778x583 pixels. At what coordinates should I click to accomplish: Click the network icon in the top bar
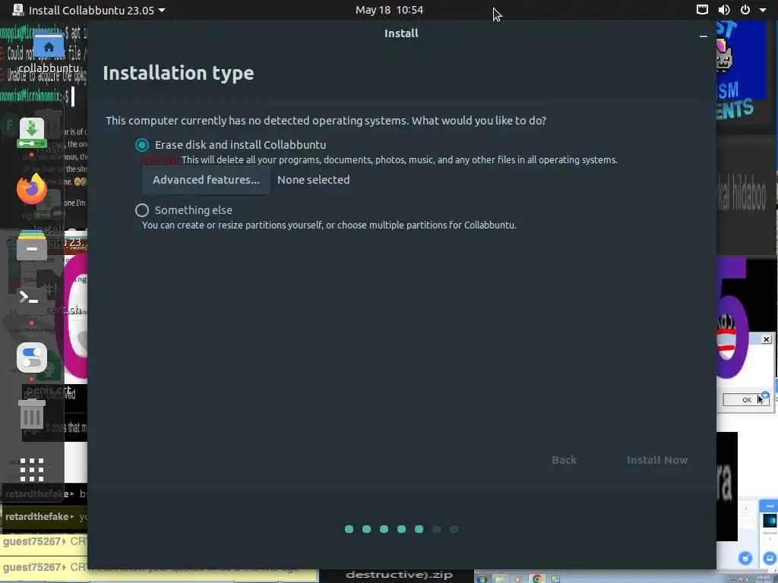[702, 9]
